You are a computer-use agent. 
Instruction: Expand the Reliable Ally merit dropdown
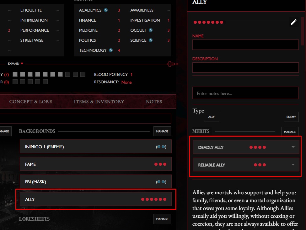pos(293,165)
